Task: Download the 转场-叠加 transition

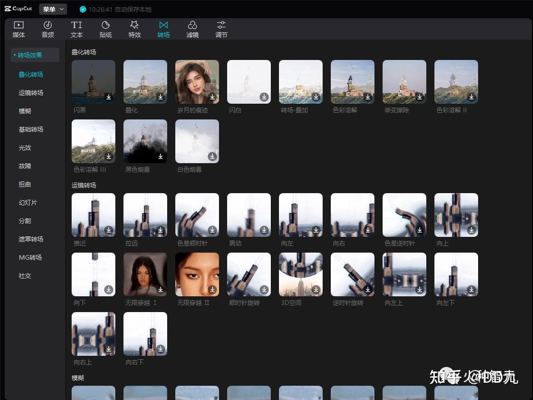Action: (x=316, y=97)
